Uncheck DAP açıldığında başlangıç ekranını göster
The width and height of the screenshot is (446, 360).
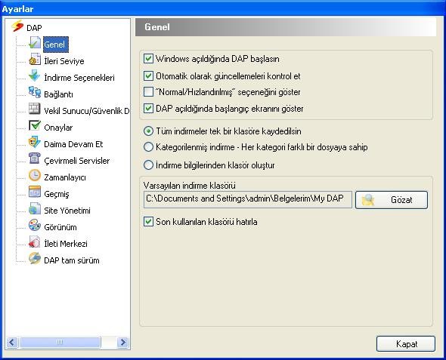[x=148, y=108]
